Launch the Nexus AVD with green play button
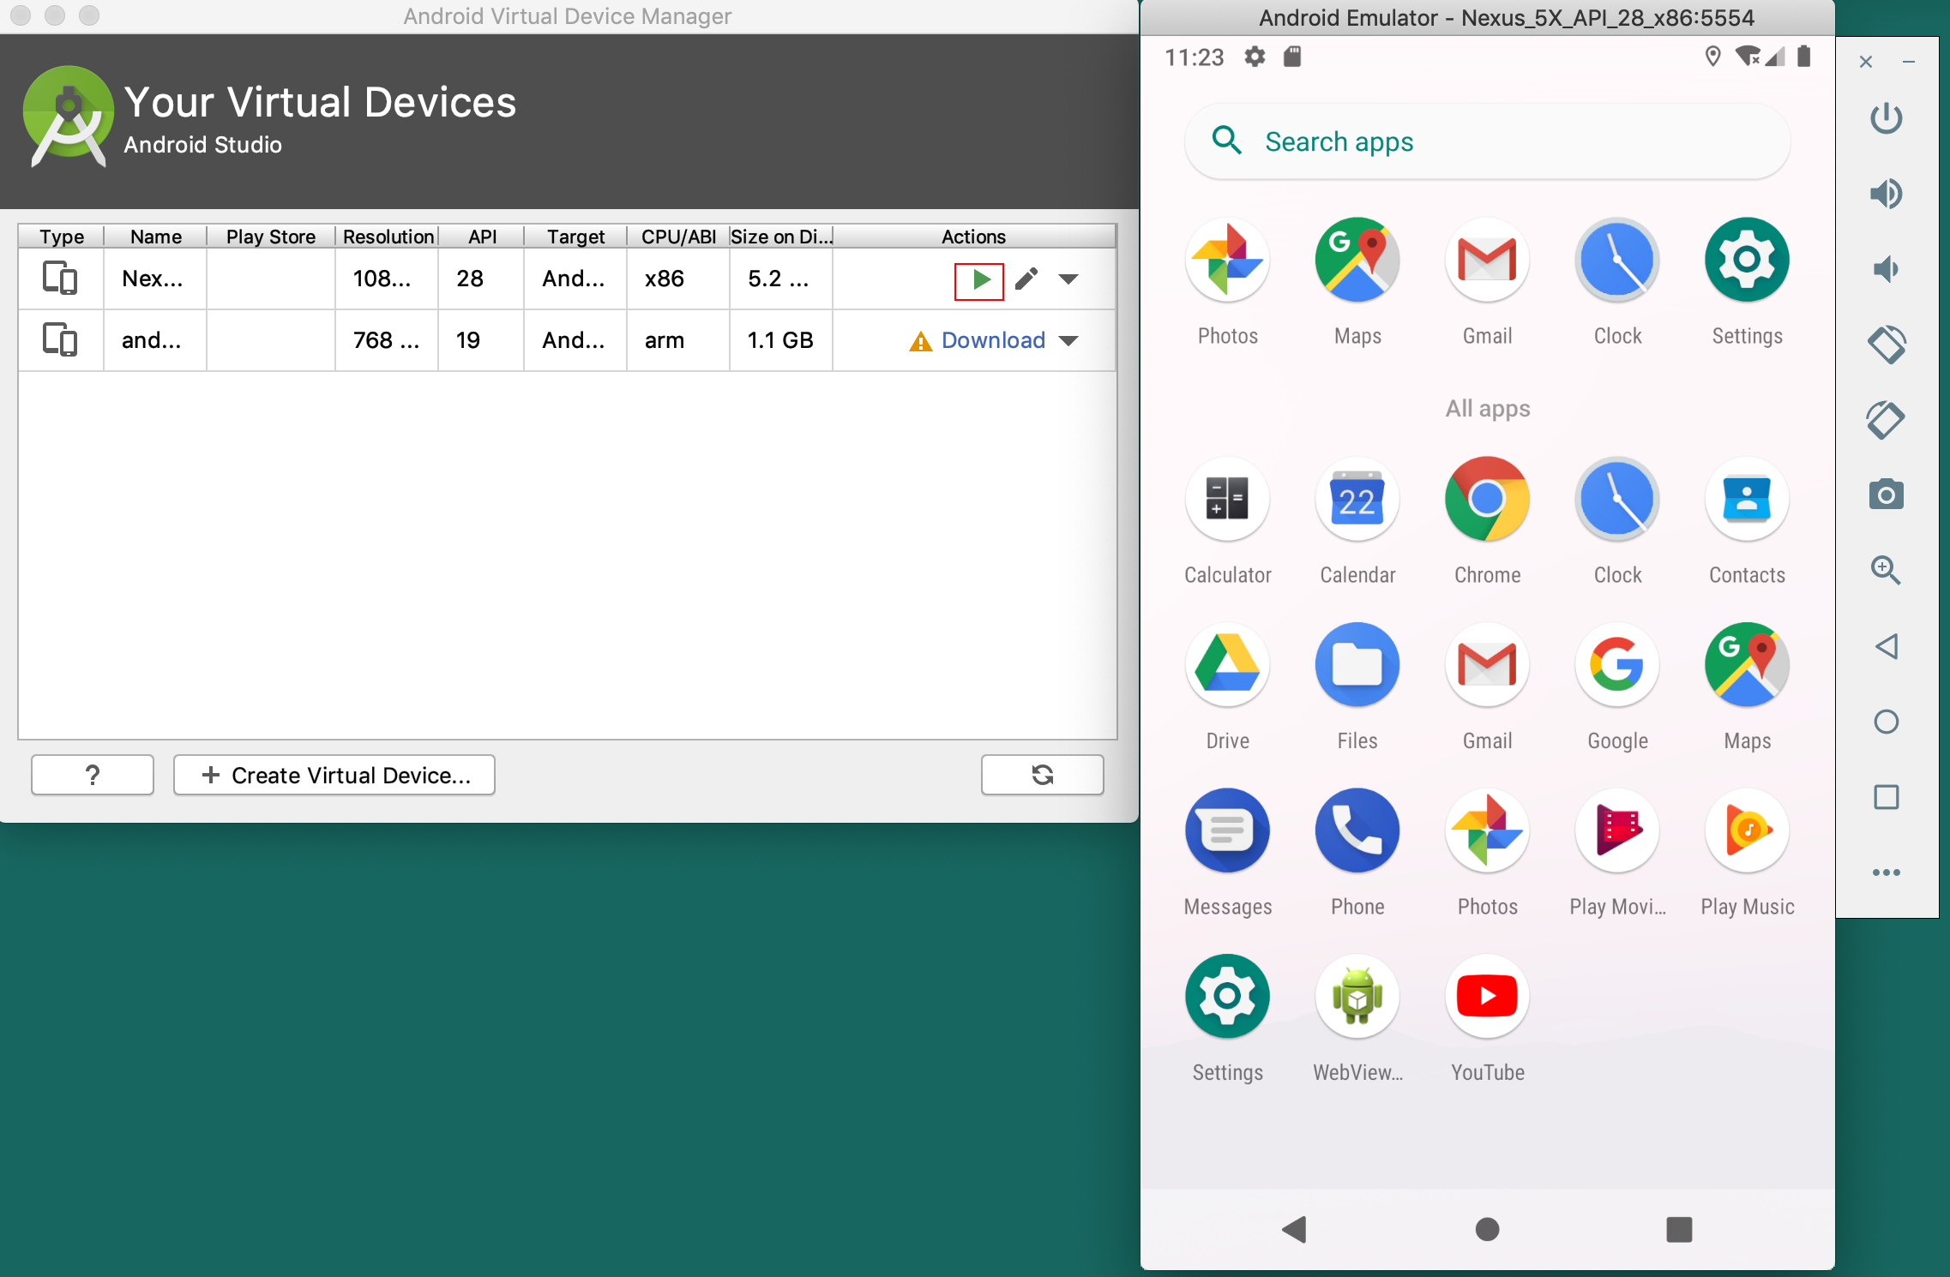This screenshot has height=1277, width=1950. 979,280
